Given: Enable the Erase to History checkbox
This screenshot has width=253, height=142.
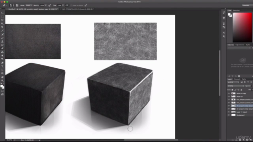Looking at the screenshot, I should point(71,5).
